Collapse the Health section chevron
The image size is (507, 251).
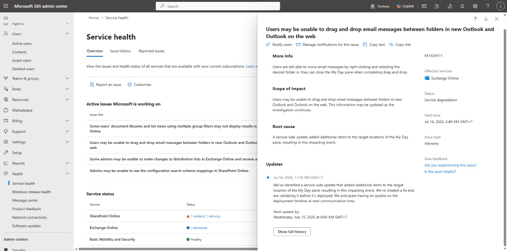pos(67,174)
